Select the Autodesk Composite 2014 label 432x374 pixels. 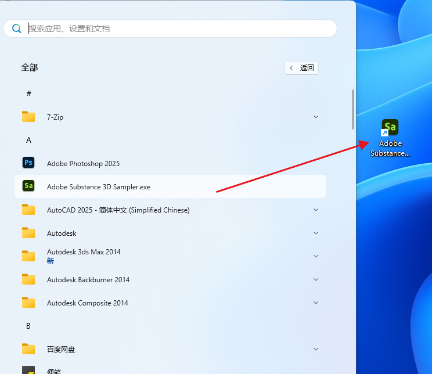pyautogui.click(x=87, y=303)
